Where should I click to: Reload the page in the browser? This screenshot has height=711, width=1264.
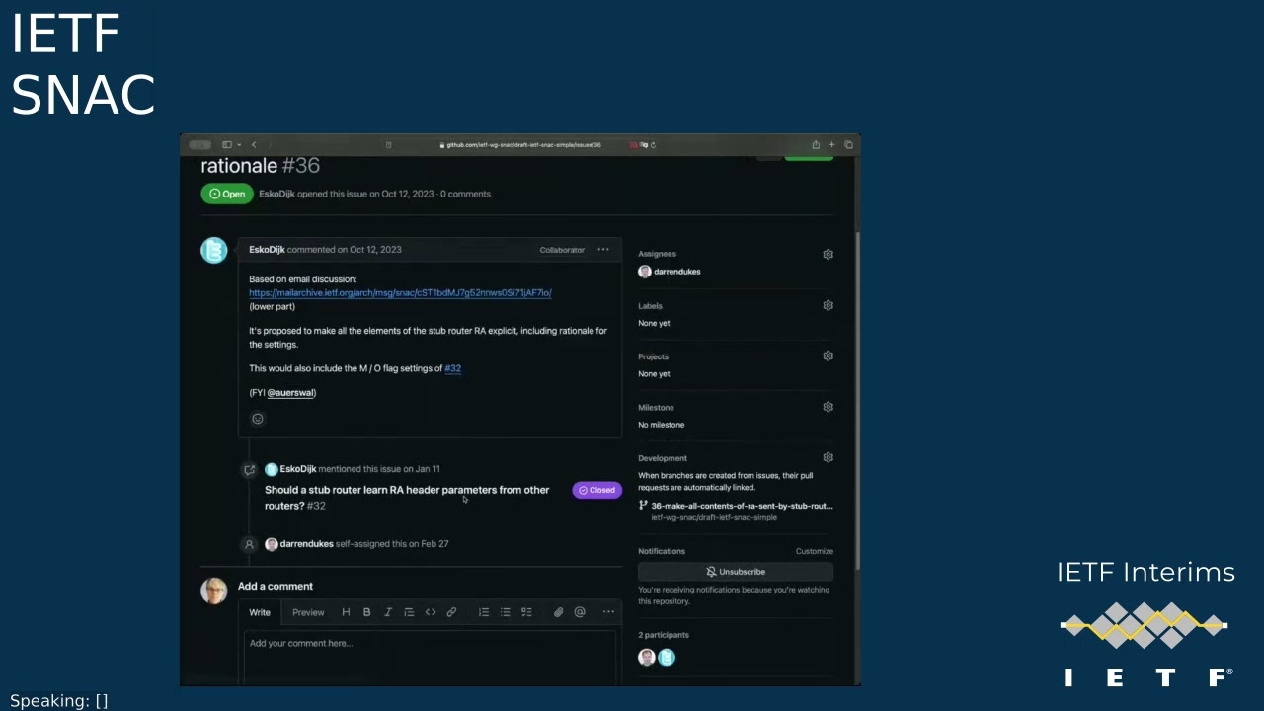point(654,145)
